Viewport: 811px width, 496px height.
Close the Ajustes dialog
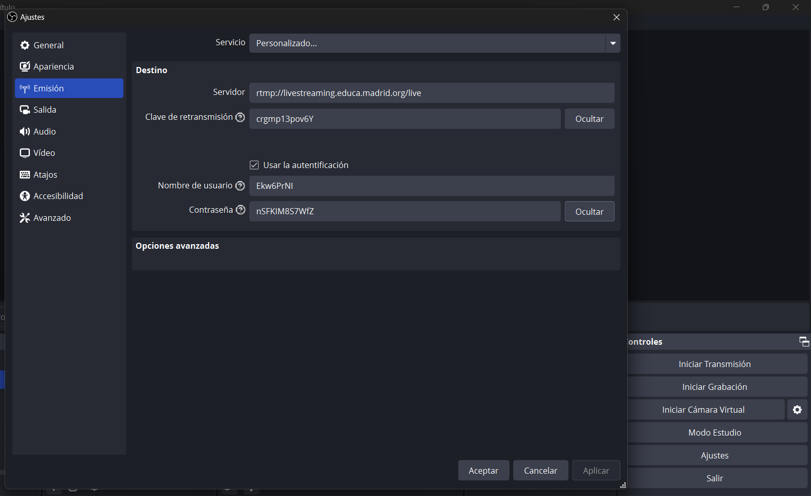617,17
